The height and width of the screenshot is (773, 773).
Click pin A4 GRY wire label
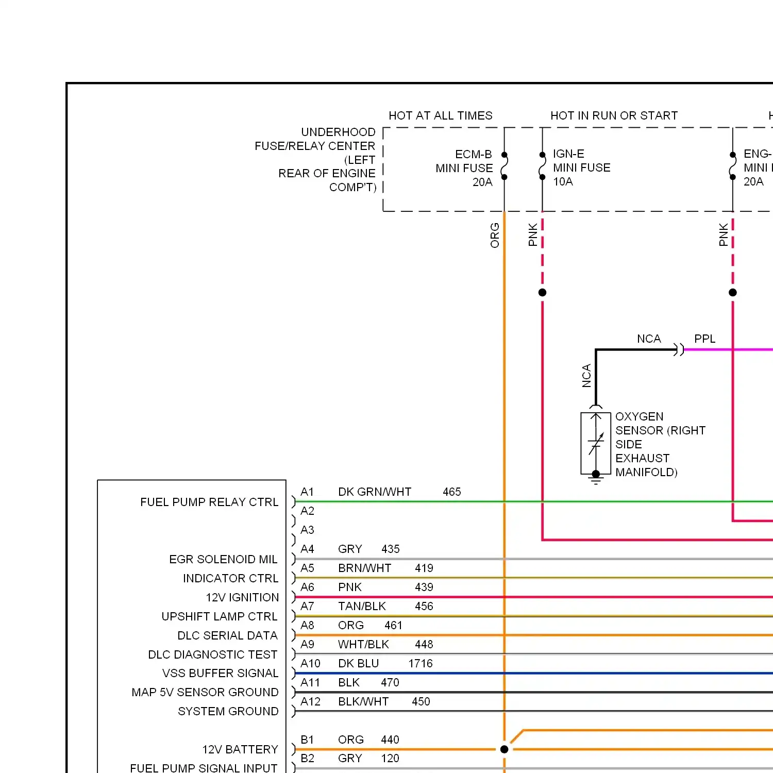point(350,549)
